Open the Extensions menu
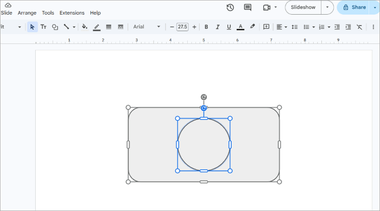 click(x=72, y=13)
